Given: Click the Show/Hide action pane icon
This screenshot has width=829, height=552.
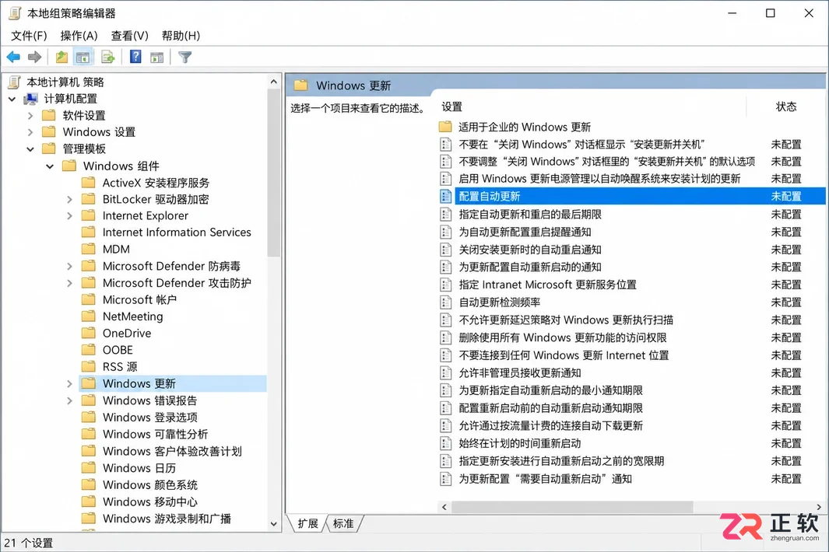Looking at the screenshot, I should [x=157, y=57].
